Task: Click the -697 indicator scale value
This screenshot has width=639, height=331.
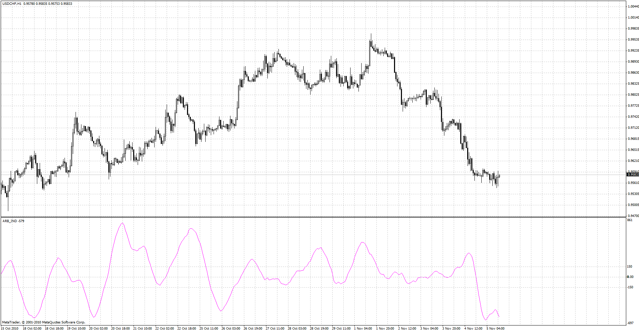Action: click(x=630, y=323)
